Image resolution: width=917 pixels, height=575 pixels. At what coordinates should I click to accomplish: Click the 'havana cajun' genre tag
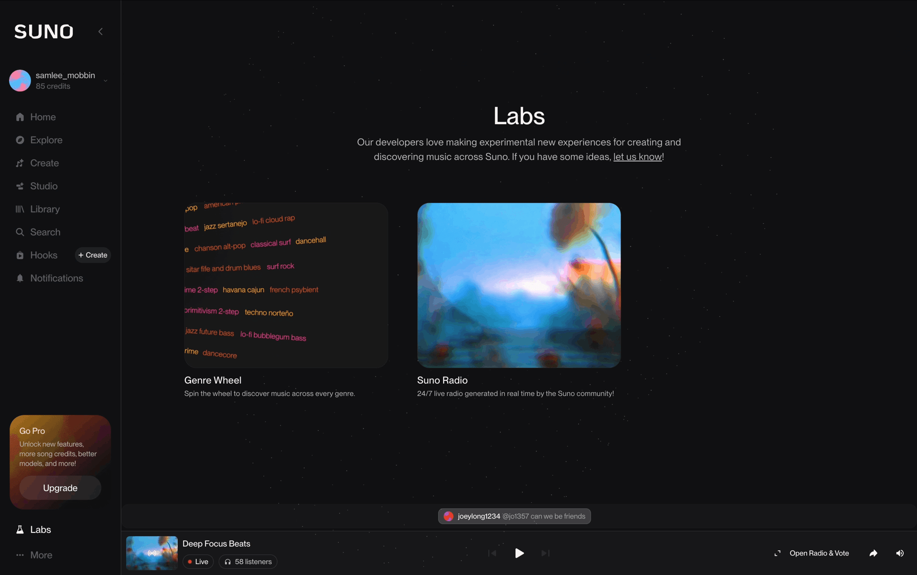point(244,290)
